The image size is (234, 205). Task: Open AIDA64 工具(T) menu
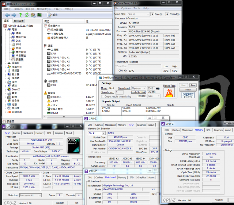pos(57,9)
